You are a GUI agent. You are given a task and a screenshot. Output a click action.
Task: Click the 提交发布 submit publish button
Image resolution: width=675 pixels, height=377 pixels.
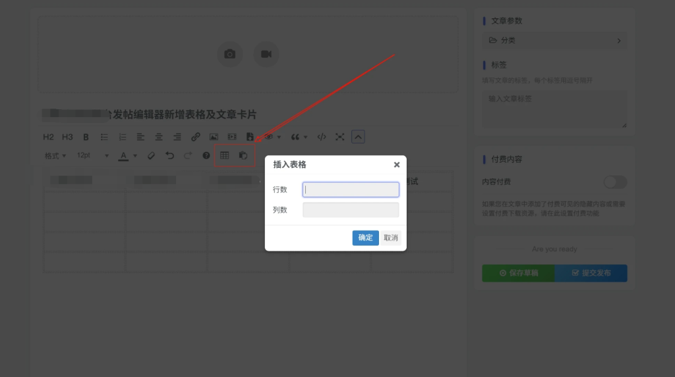591,273
